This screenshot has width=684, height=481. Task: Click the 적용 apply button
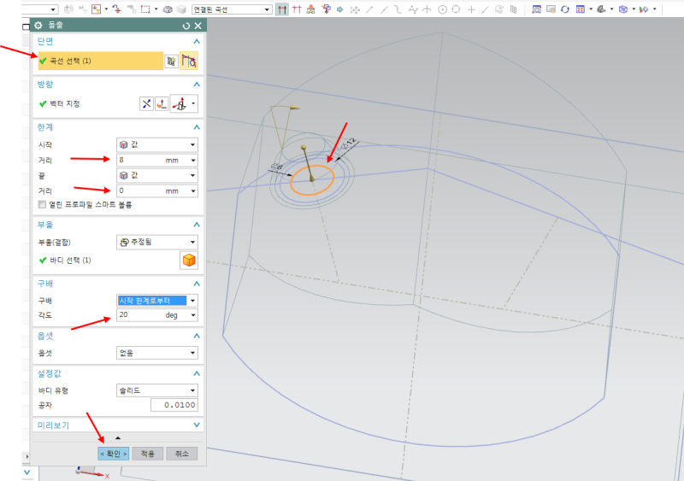147,454
